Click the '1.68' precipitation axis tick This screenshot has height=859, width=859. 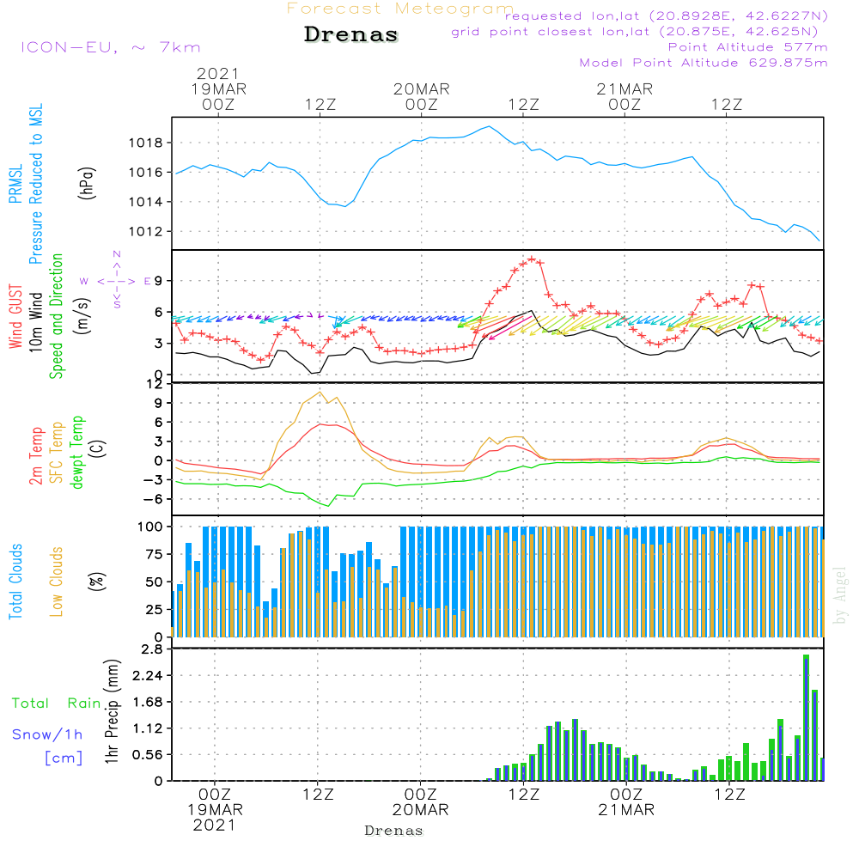pyautogui.click(x=148, y=703)
